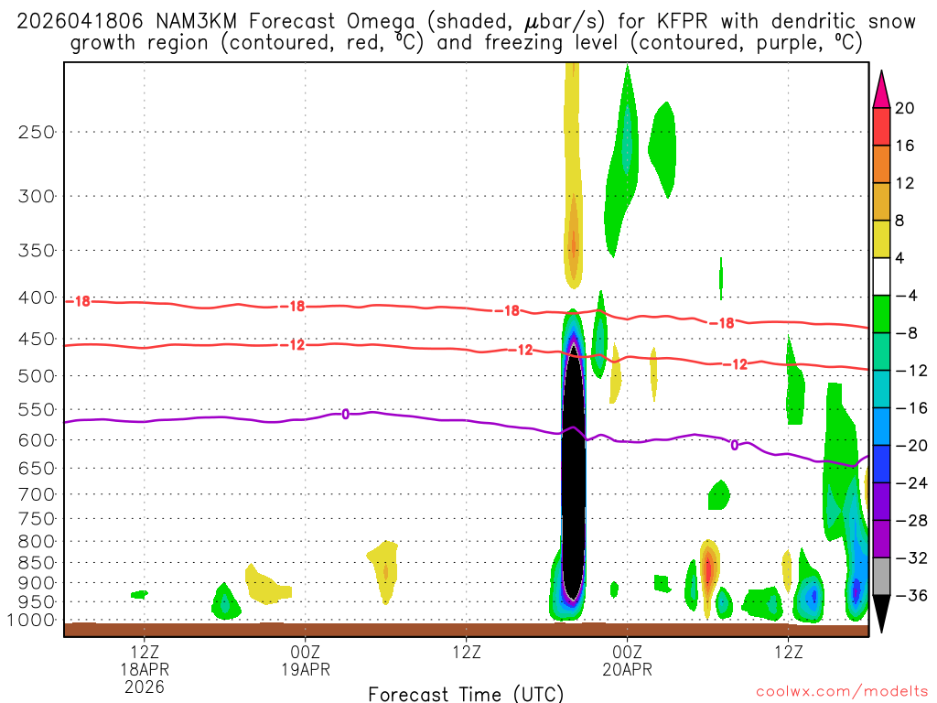Image resolution: width=937 pixels, height=703 pixels.
Task: Click the '750' pressure axis label
Action: tap(37, 519)
